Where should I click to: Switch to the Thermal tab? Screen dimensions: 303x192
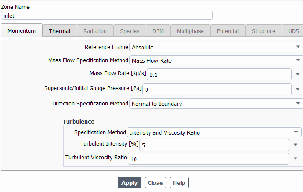(x=60, y=31)
